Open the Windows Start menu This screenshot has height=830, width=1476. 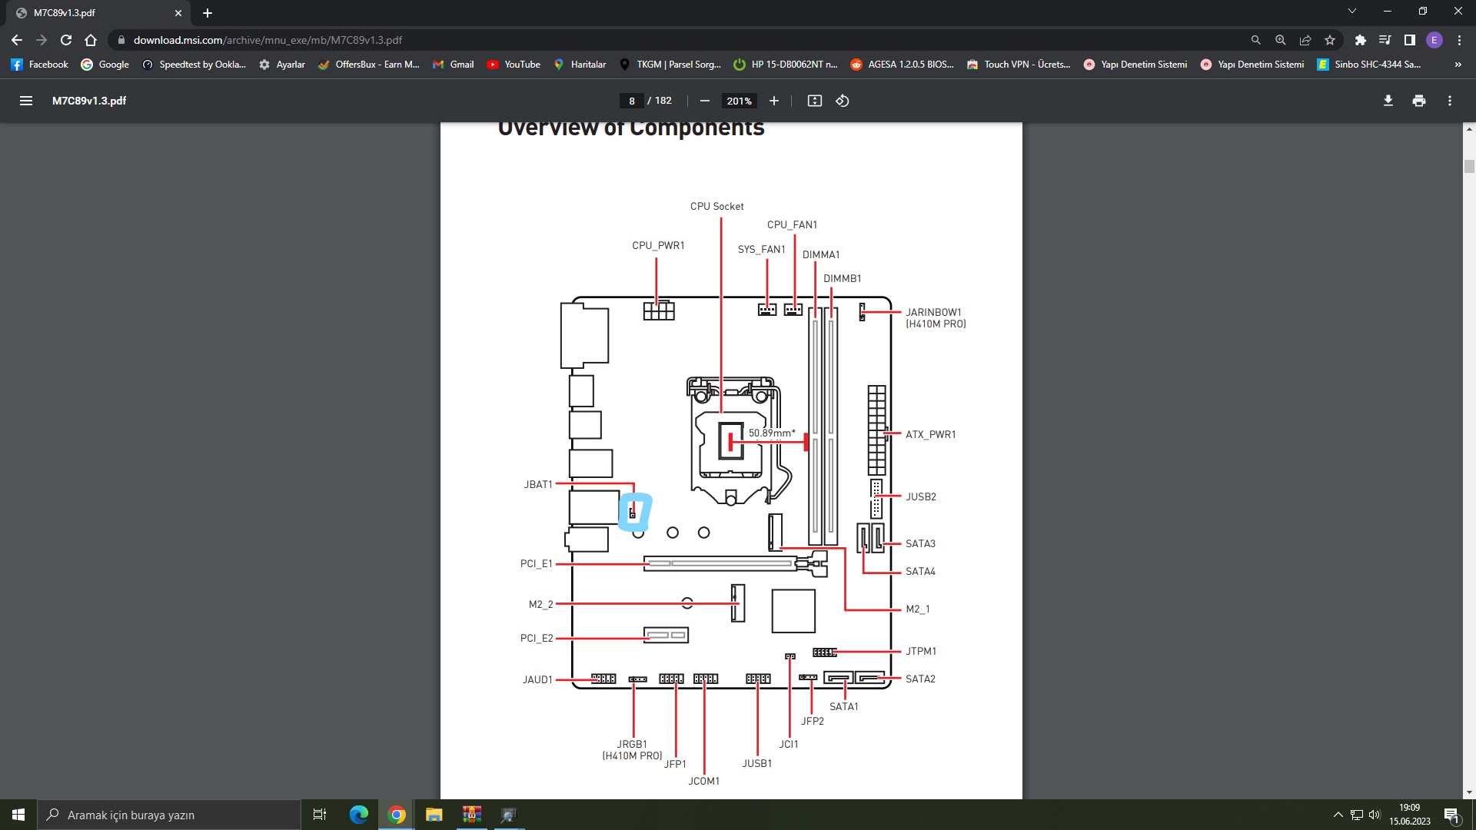[x=18, y=815]
